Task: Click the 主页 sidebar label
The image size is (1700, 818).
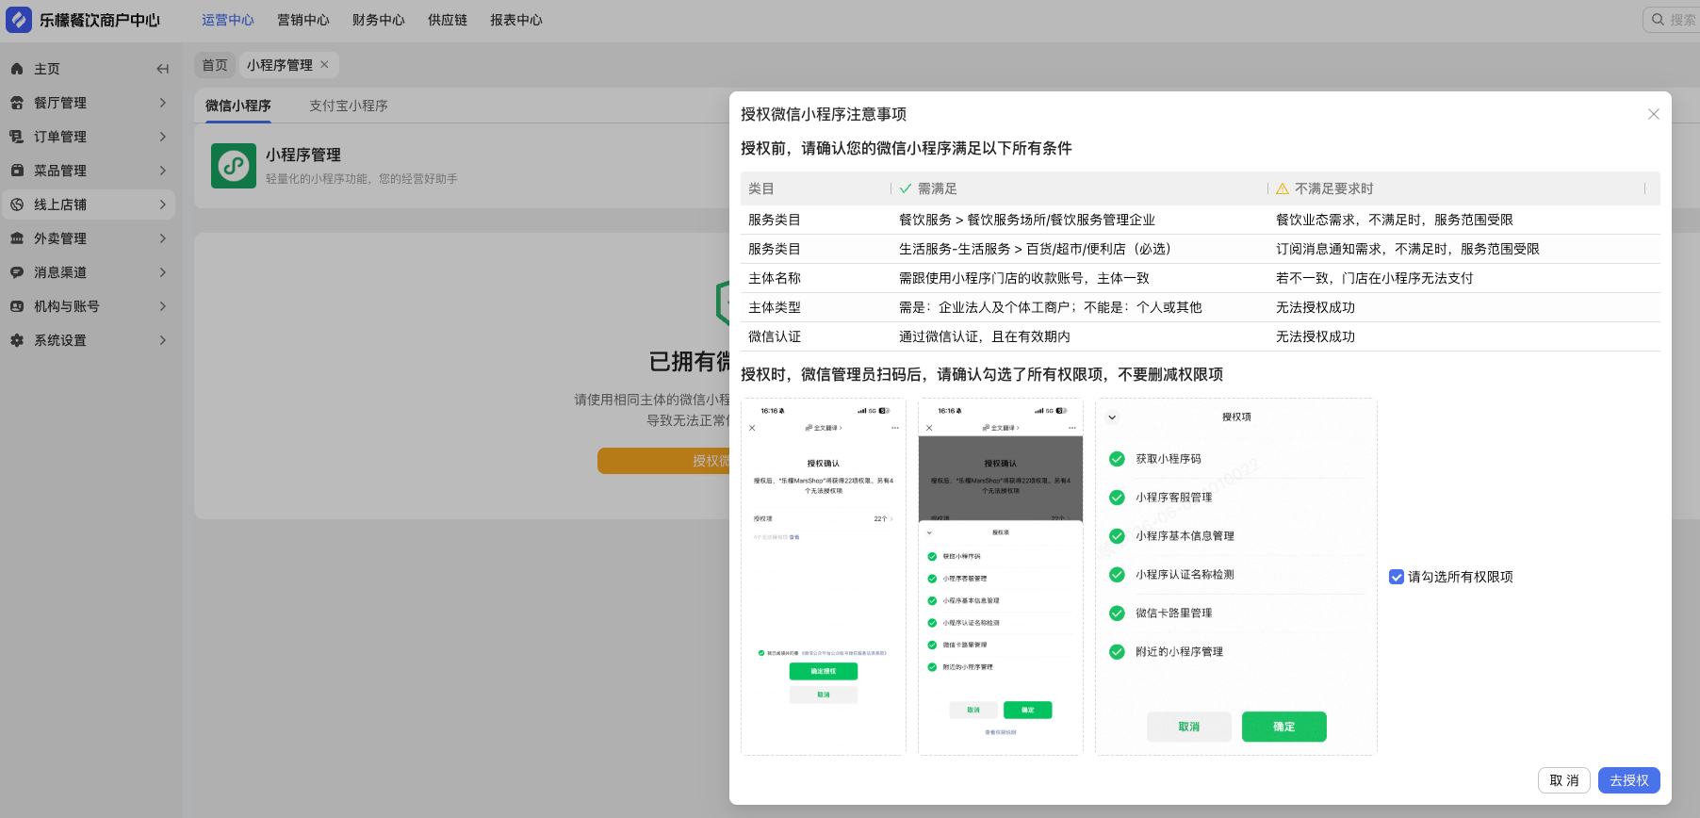Action: 47,69
